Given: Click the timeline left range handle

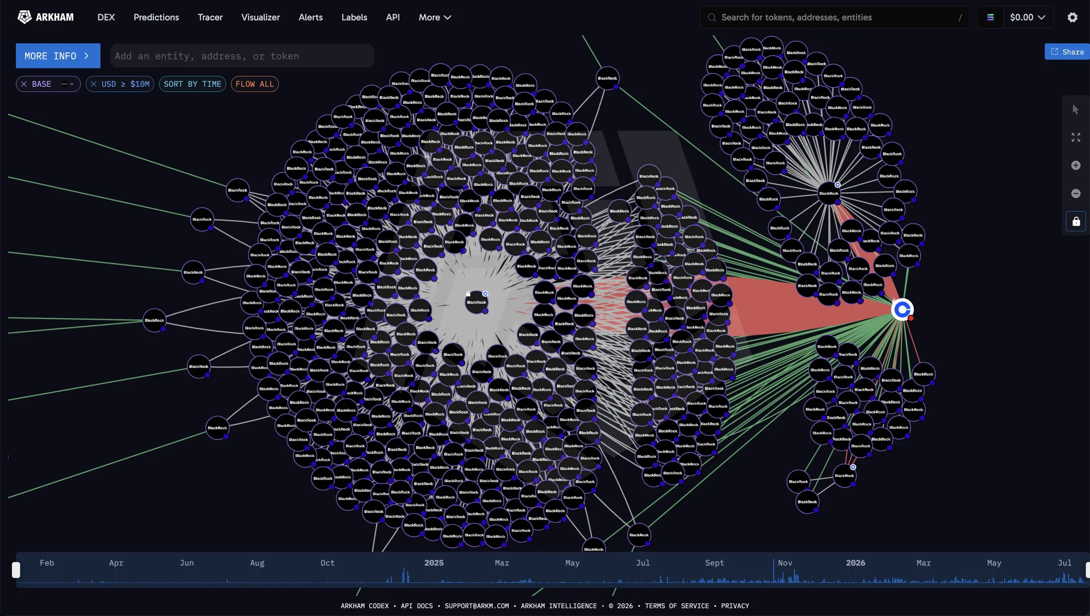Looking at the screenshot, I should pyautogui.click(x=16, y=570).
